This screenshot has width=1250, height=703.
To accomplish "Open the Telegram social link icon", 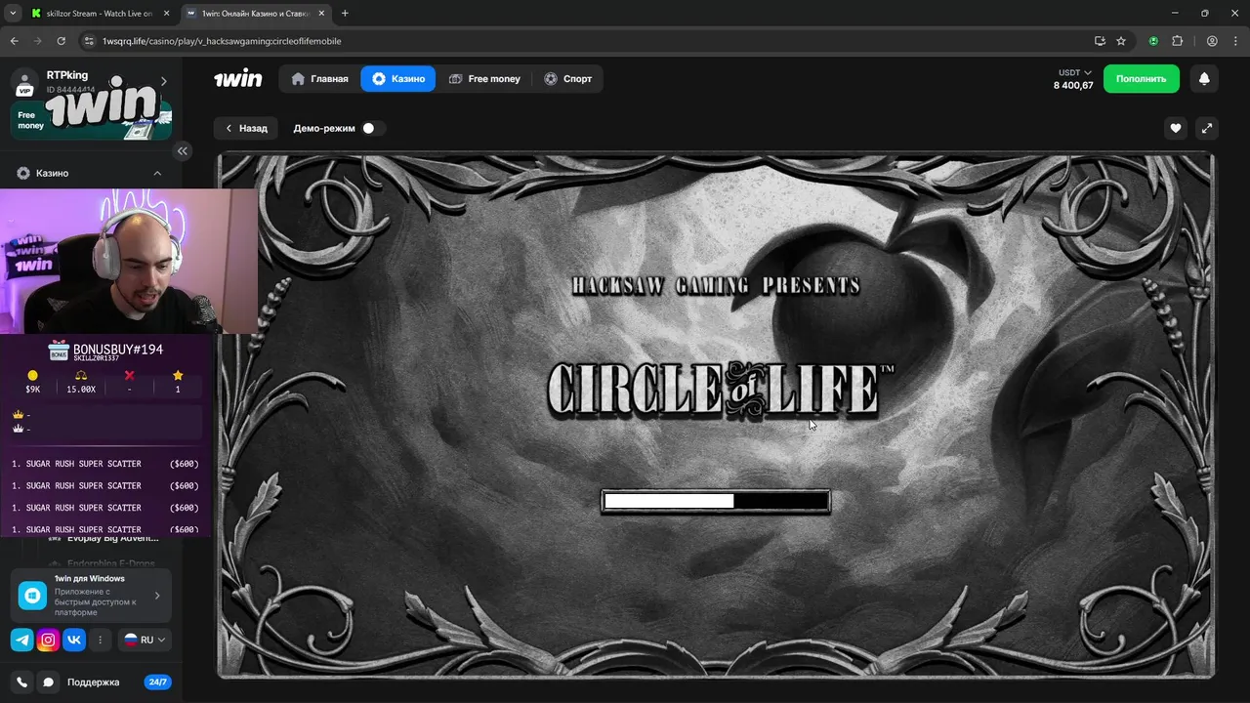I will coord(21,640).
